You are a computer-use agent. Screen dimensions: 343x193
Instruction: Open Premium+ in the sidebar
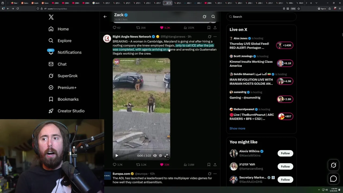point(62,88)
